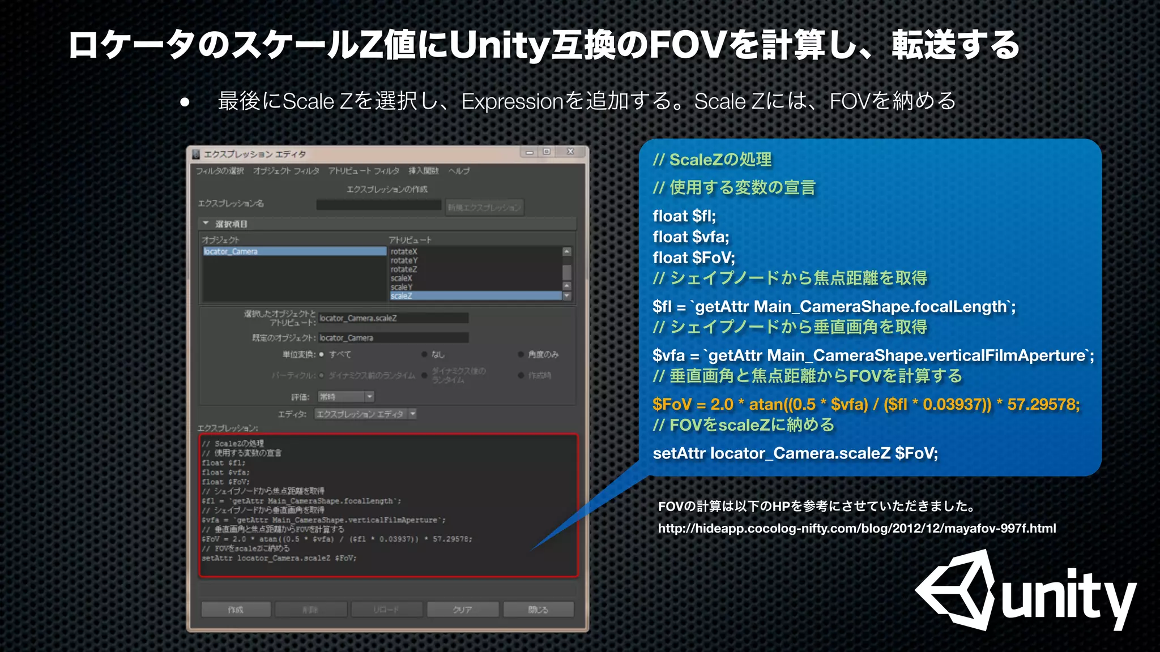This screenshot has width=1160, height=652.
Task: Click the attribute list scrollbar thumb
Action: tap(567, 272)
